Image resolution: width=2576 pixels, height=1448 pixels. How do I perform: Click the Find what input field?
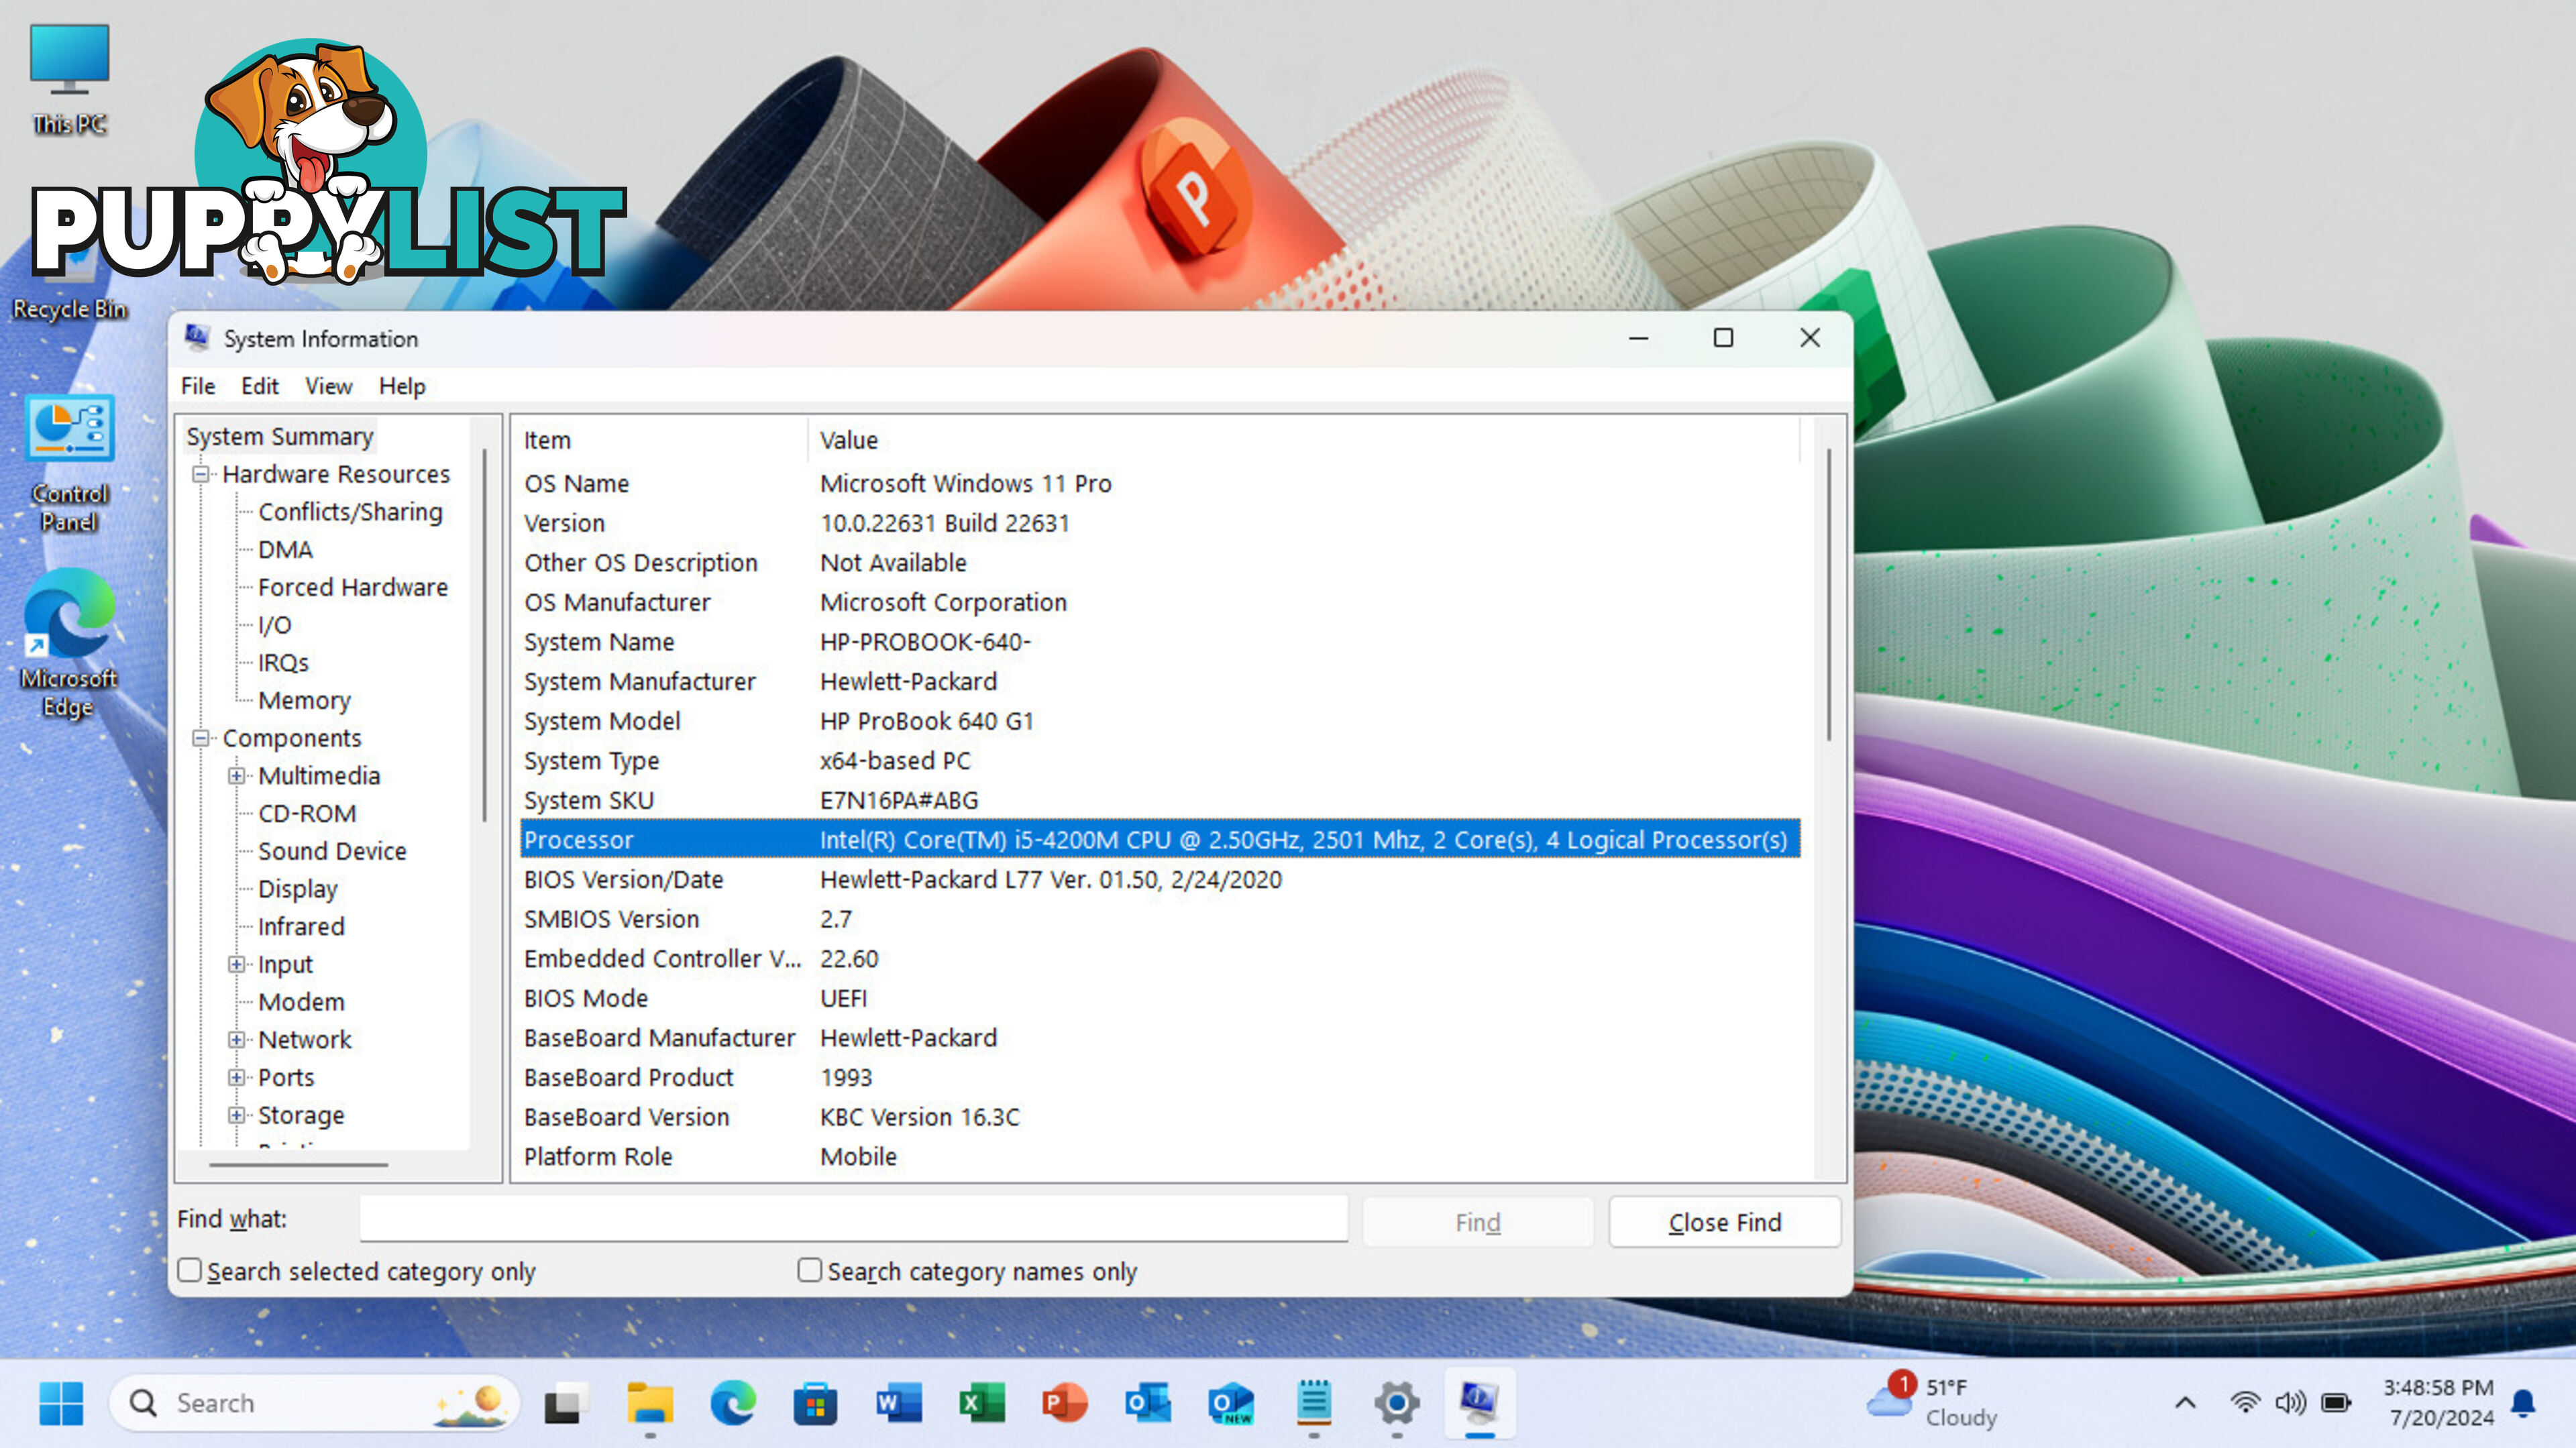tap(854, 1219)
